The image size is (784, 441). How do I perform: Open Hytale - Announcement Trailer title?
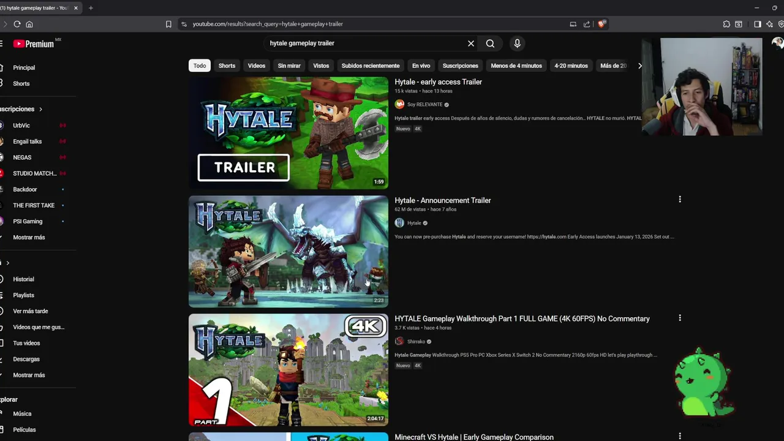[443, 200]
